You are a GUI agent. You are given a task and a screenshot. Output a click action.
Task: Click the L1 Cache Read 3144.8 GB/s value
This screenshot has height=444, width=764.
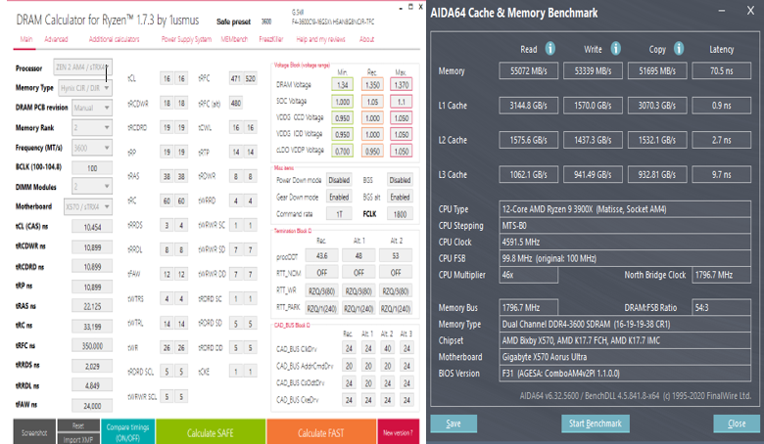[529, 106]
